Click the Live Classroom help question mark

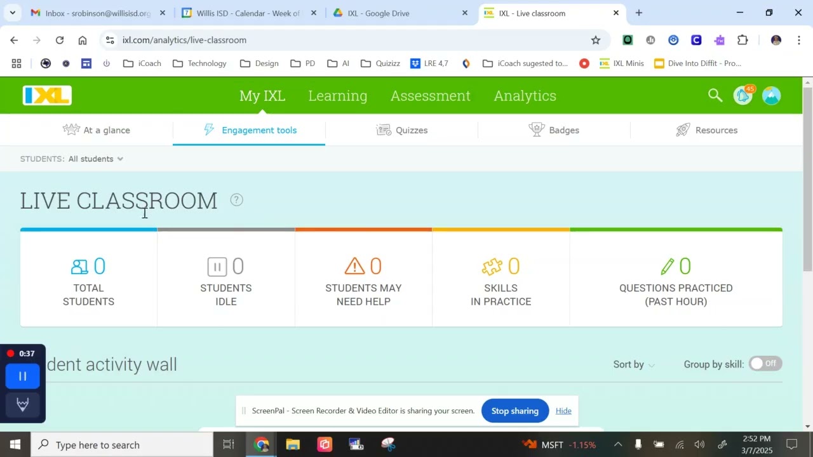[x=236, y=200]
